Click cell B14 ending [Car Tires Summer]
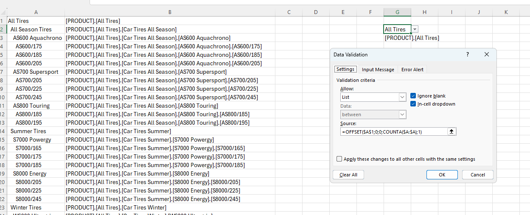530x215 pixels. [170, 131]
